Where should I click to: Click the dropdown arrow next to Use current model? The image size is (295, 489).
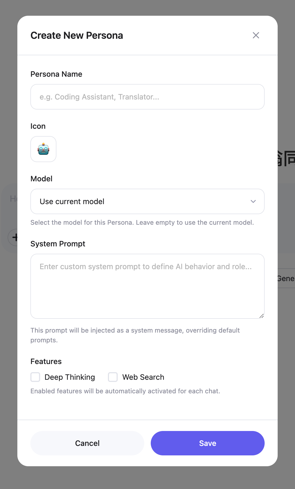click(253, 201)
